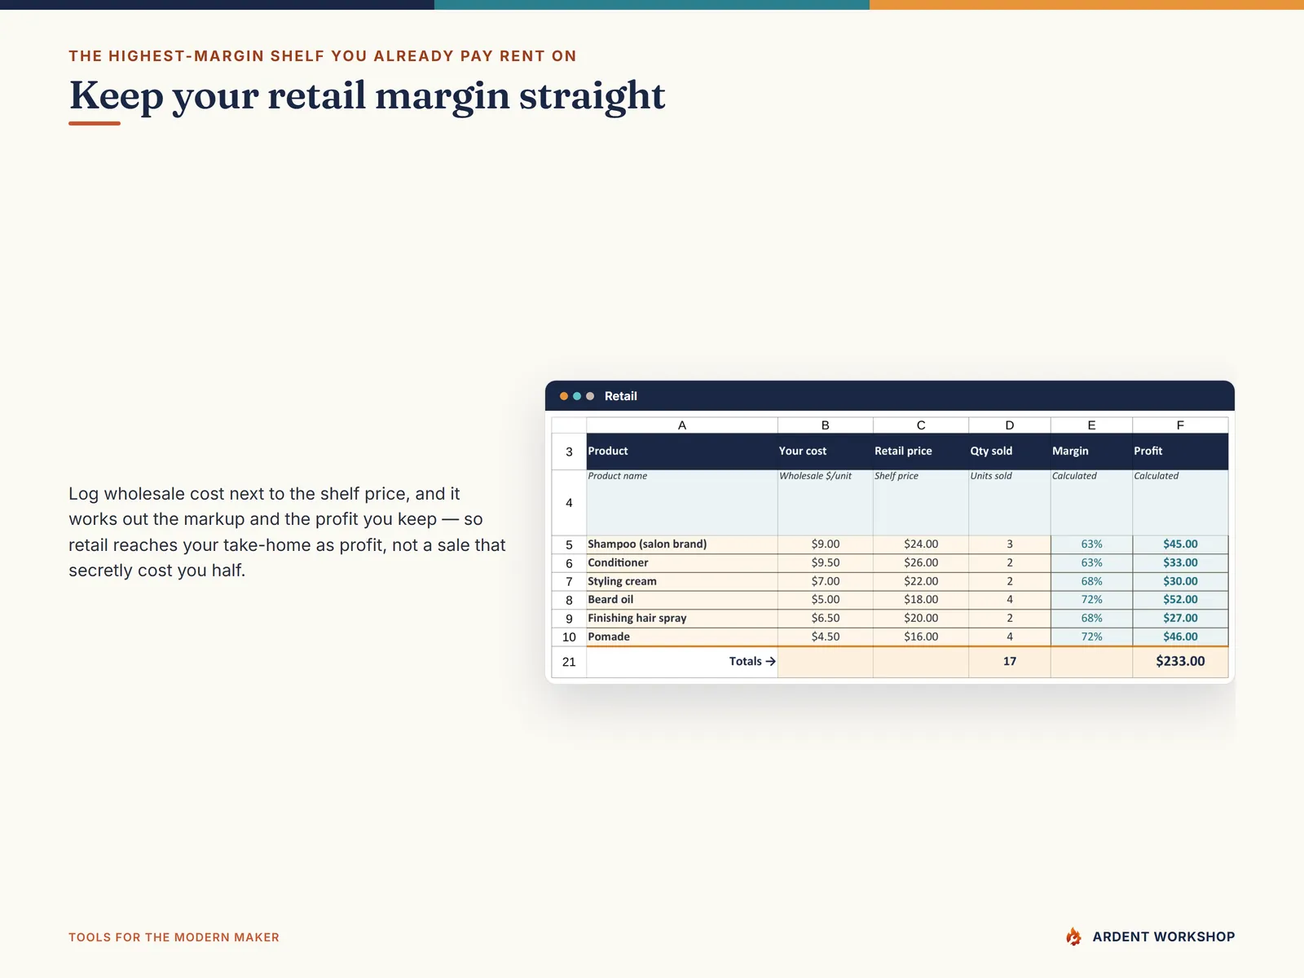Click the Your cost header cell
Viewport: 1304px width, 978px height.
[x=826, y=452]
